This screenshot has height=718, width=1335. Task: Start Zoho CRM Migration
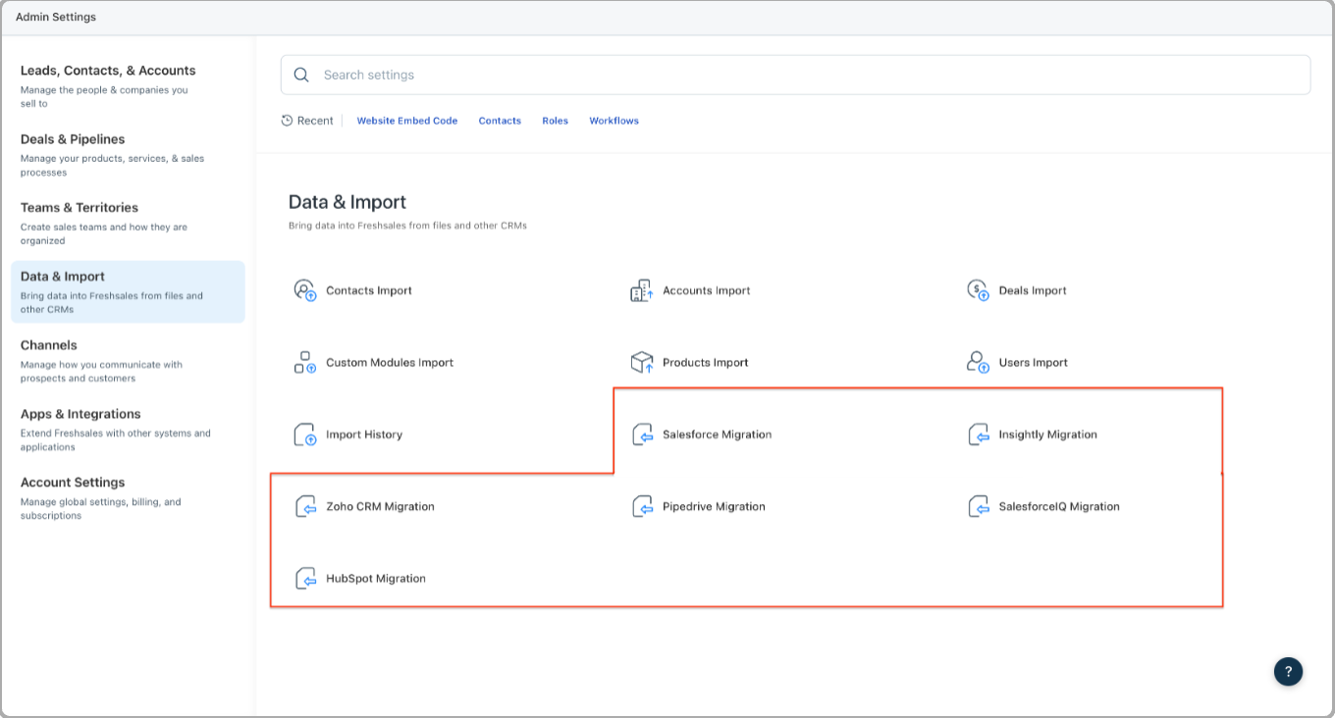(381, 507)
